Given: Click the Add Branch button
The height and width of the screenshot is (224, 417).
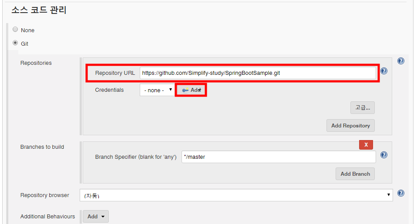Looking at the screenshot, I should click(x=355, y=174).
